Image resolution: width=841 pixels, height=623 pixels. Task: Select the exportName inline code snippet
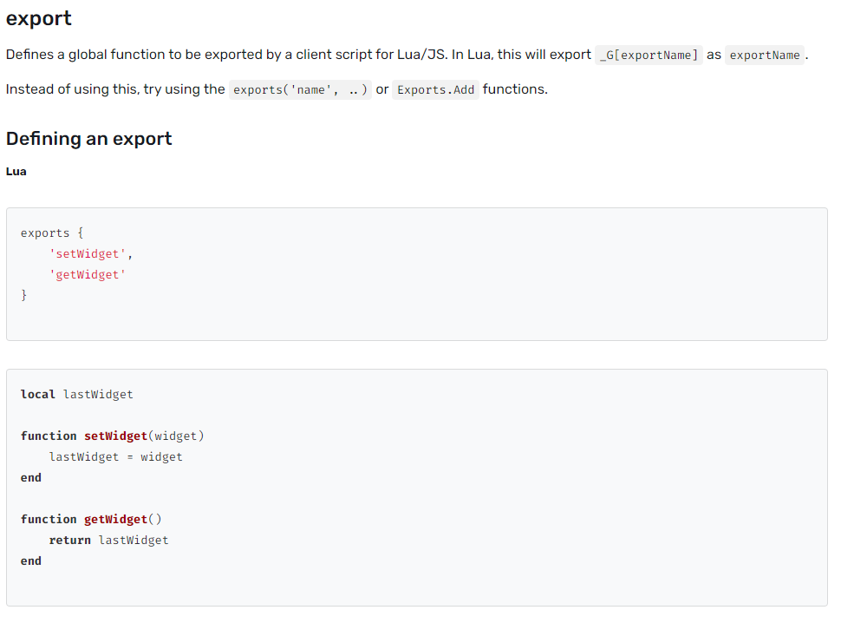pyautogui.click(x=765, y=55)
